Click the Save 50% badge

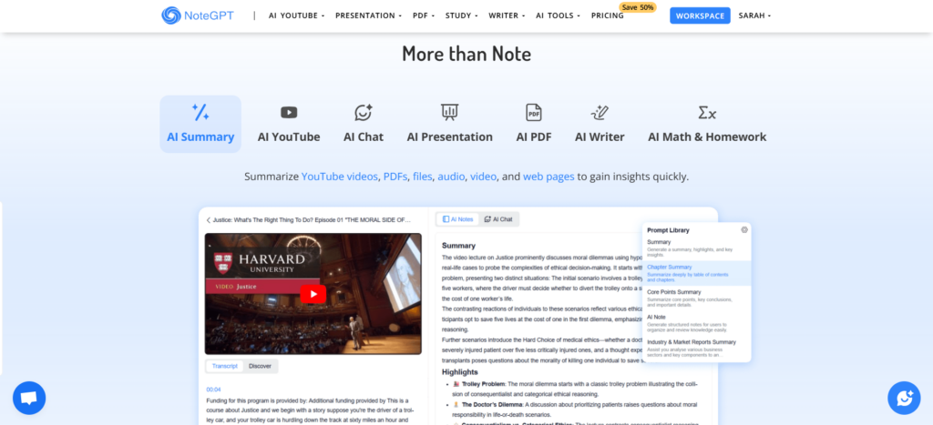pos(637,7)
